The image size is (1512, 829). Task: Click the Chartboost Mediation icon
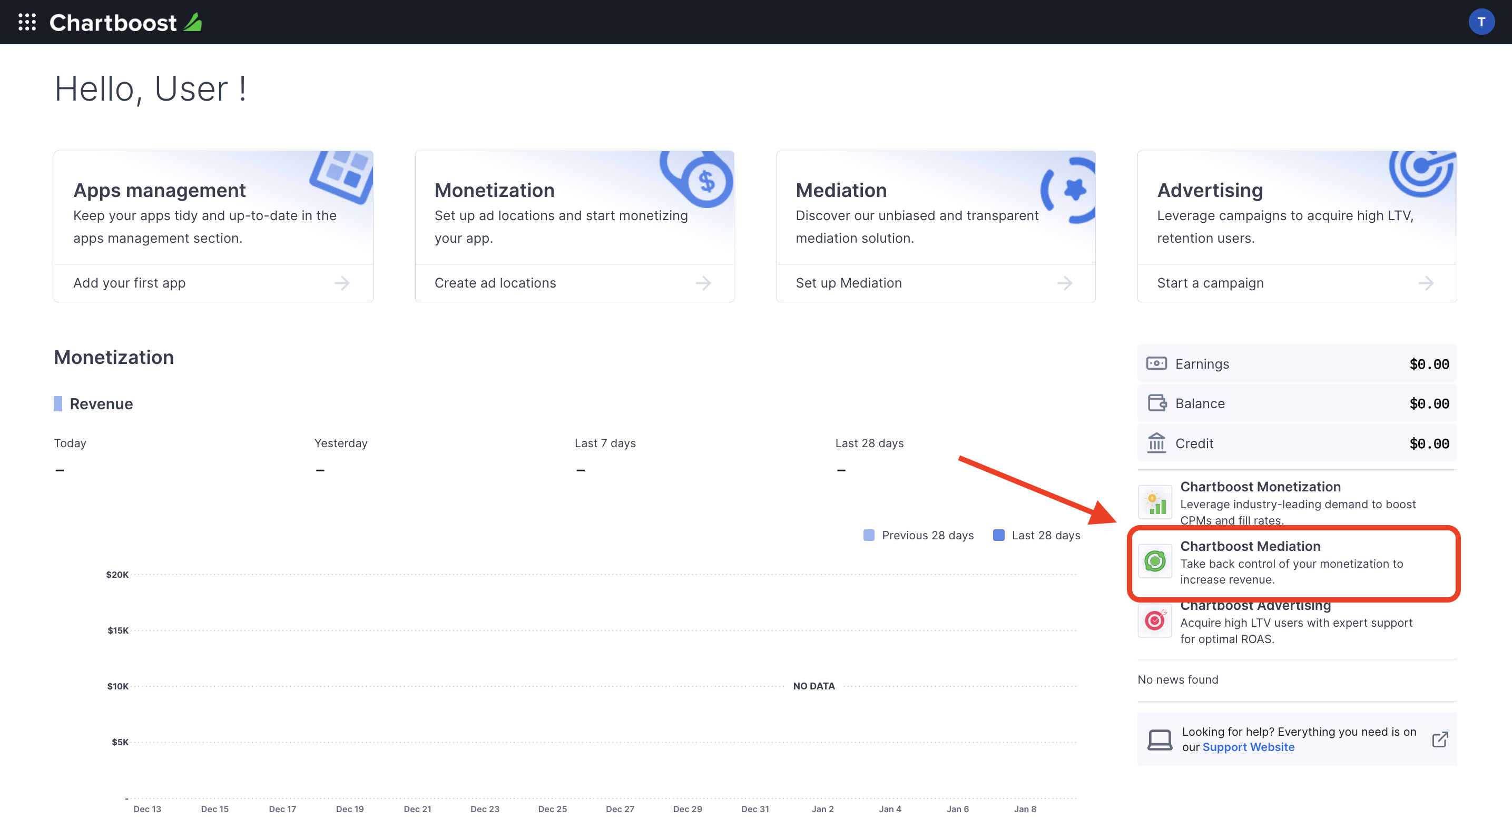1155,558
